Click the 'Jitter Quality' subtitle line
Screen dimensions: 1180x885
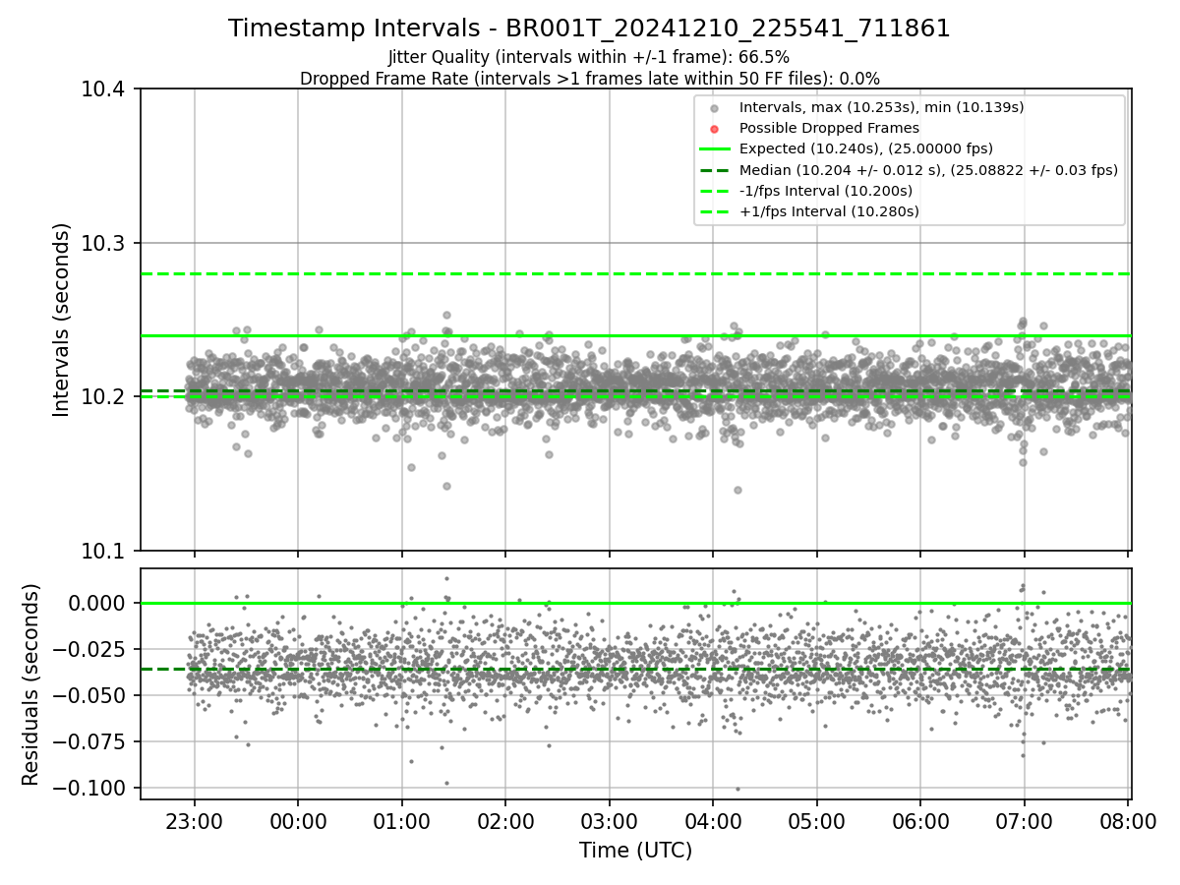coord(589,57)
